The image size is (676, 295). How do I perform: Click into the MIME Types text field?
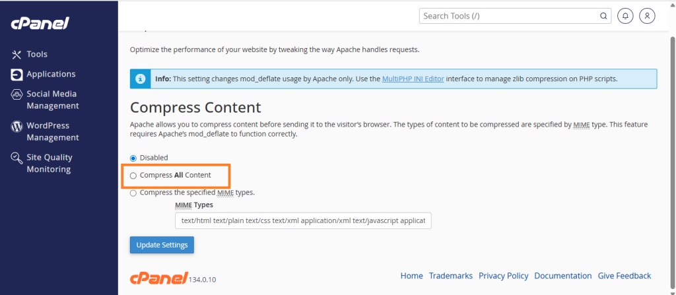coord(303,220)
